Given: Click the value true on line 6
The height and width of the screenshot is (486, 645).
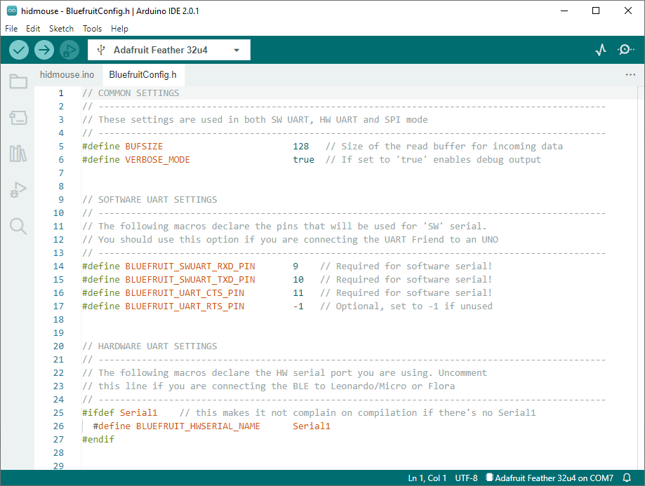Looking at the screenshot, I should [x=304, y=159].
